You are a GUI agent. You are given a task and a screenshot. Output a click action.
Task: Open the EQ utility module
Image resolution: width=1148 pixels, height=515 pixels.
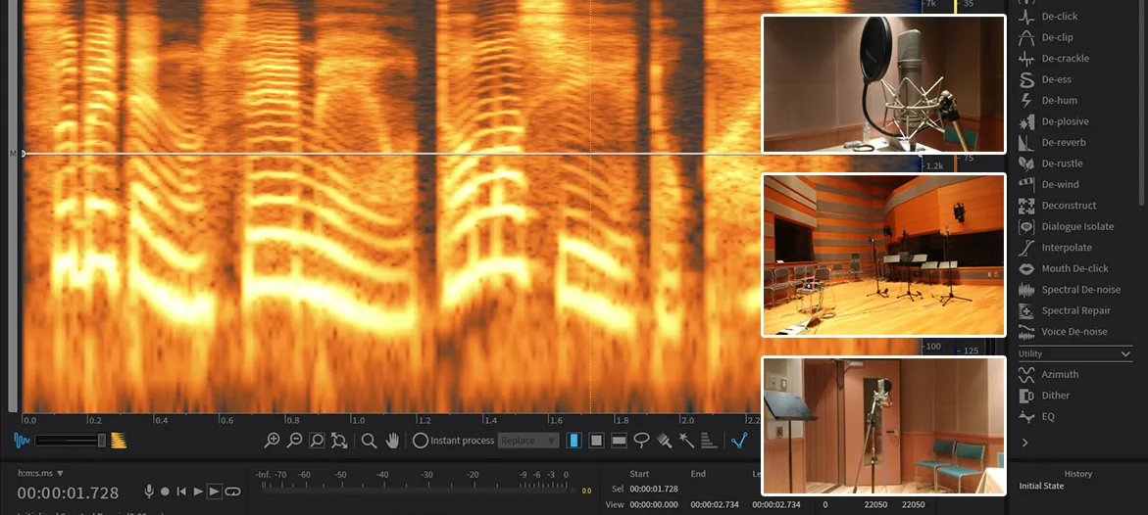1036,417
